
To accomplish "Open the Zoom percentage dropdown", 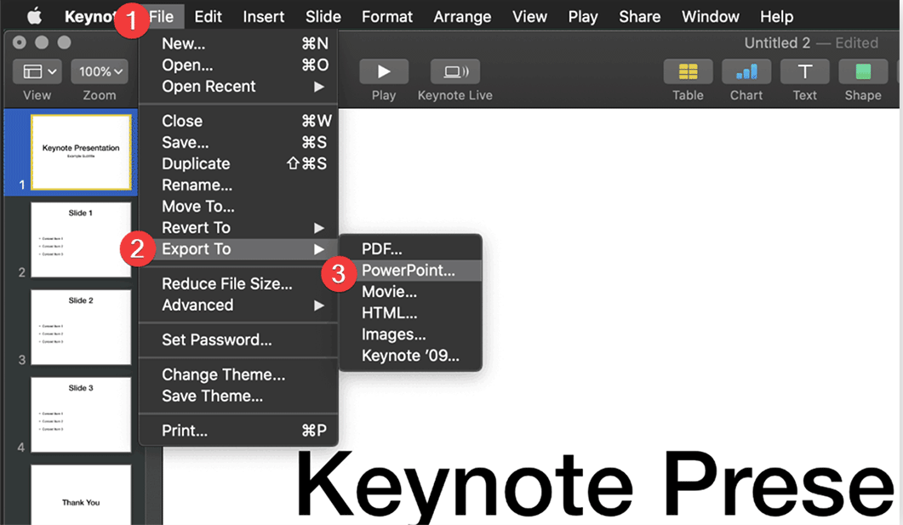I will [x=99, y=71].
